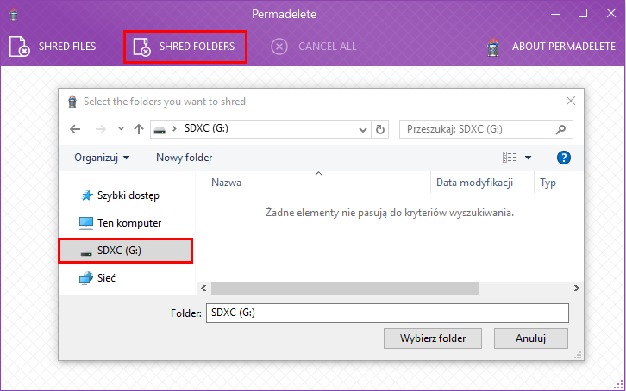Click the CANCEL ALL label text
The width and height of the screenshot is (626, 391).
tap(328, 47)
